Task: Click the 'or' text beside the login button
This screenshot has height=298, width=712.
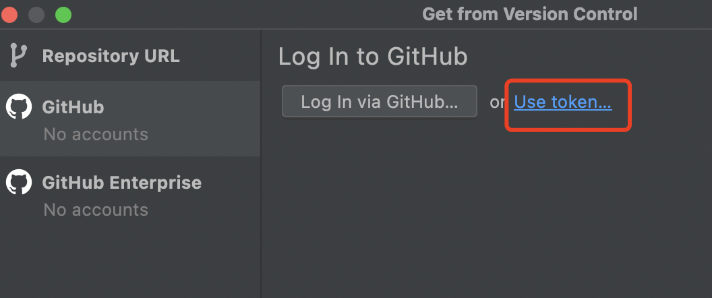Action: (497, 102)
